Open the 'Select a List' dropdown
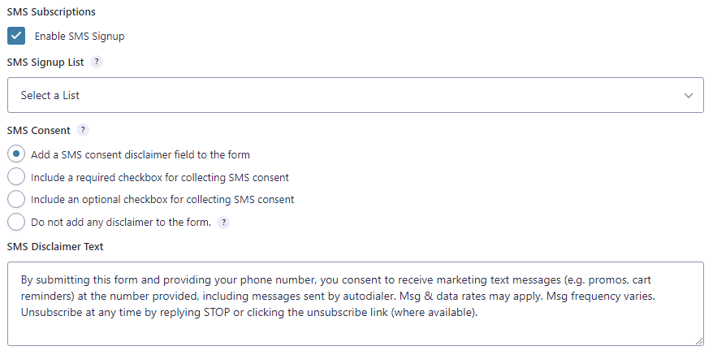The height and width of the screenshot is (355, 713). pos(356,95)
